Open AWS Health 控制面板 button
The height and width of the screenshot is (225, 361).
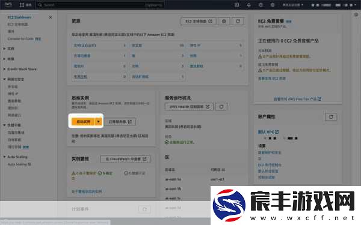click(189, 107)
